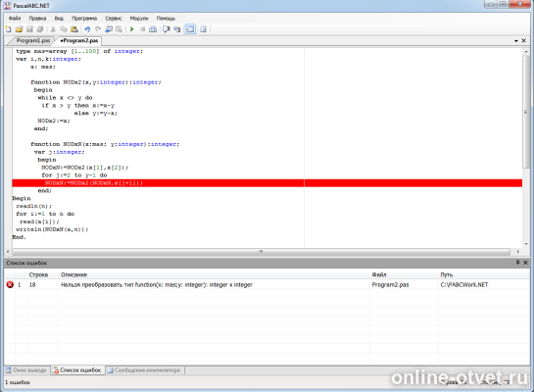
Task: Toggle the output window panel toolbar button
Action: 190,29
